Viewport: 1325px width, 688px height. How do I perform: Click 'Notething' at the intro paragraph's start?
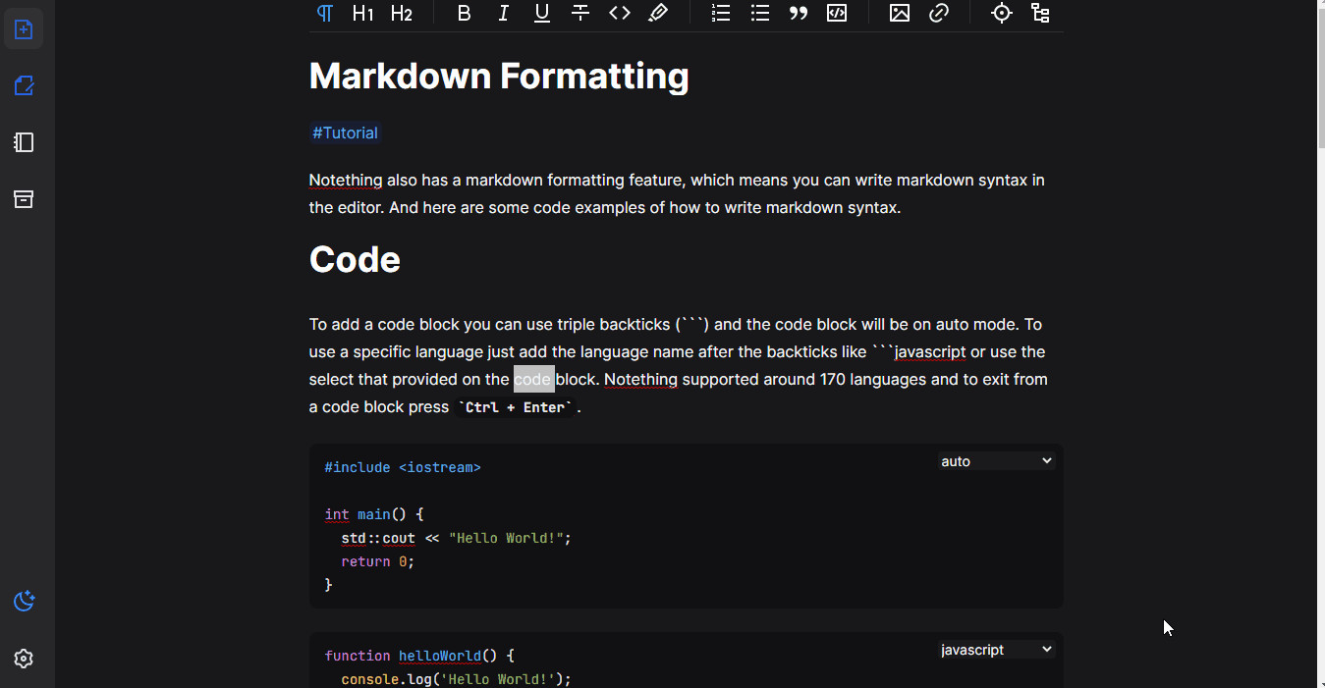pos(346,180)
